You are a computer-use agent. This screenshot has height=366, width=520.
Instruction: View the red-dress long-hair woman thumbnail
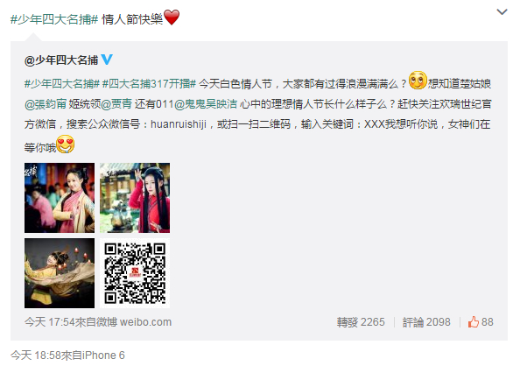click(x=135, y=198)
